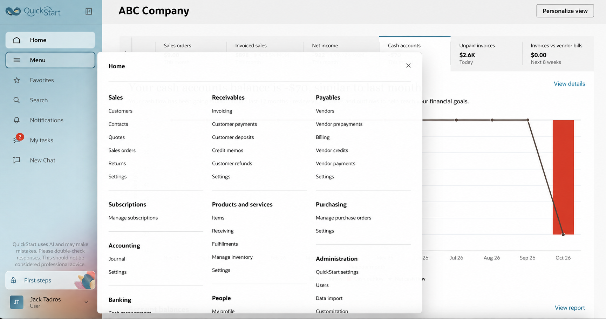Close the Home menu panel
606x319 pixels.
[408, 66]
